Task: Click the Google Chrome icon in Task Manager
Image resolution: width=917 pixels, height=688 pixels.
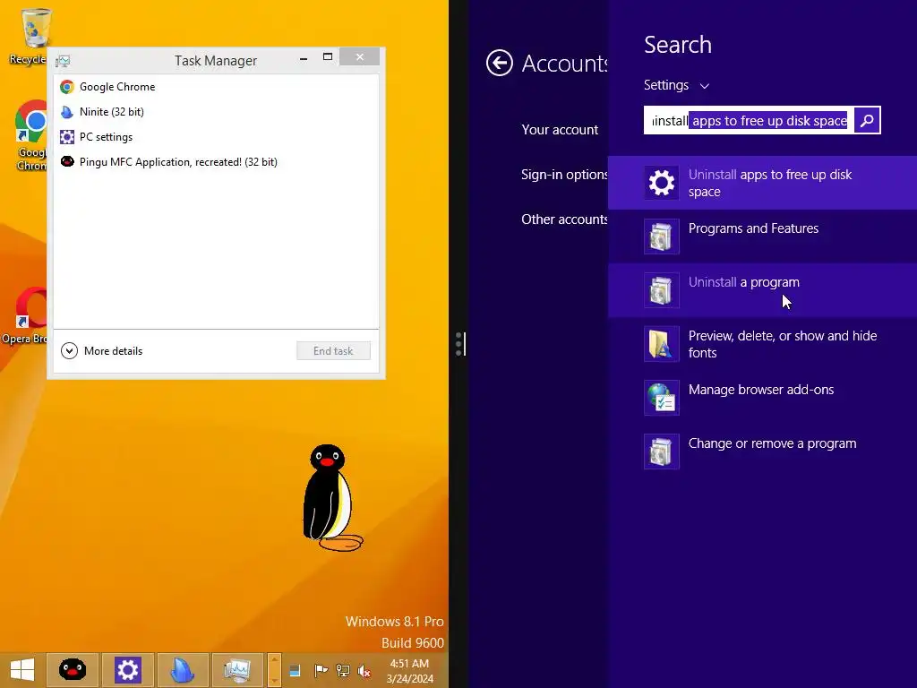Action: coord(67,87)
